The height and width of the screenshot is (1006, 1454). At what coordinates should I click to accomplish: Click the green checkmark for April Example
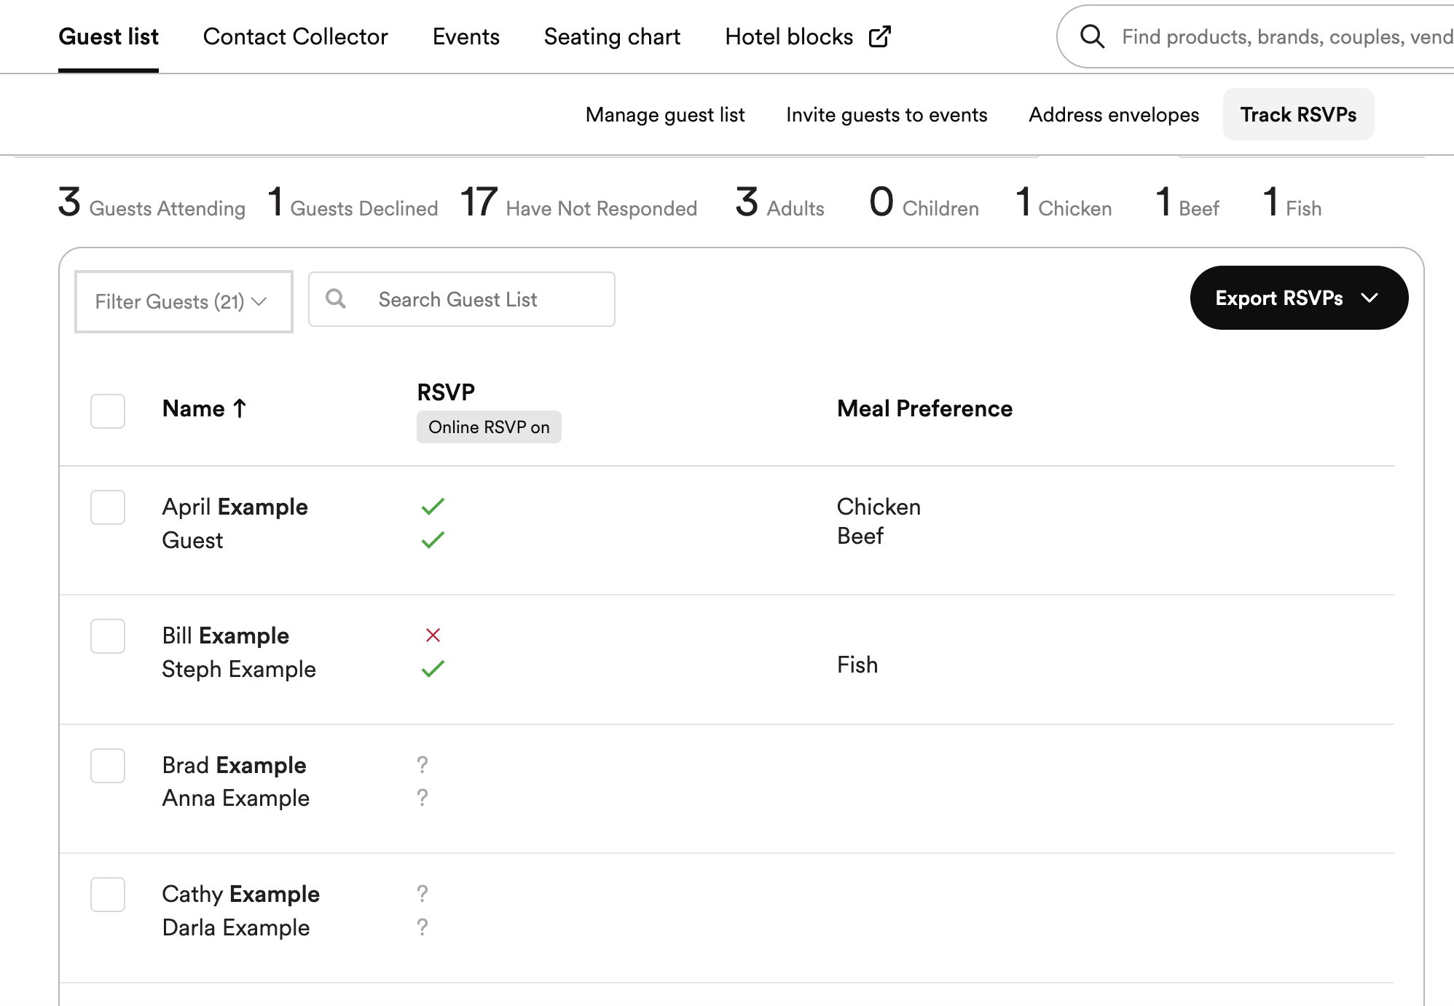coord(432,507)
